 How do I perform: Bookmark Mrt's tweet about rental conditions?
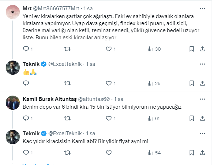pos(191,49)
